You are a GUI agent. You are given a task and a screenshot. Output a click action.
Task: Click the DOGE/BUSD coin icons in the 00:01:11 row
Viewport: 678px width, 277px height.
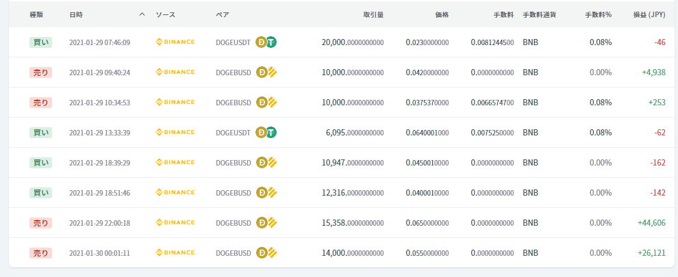pyautogui.click(x=266, y=253)
